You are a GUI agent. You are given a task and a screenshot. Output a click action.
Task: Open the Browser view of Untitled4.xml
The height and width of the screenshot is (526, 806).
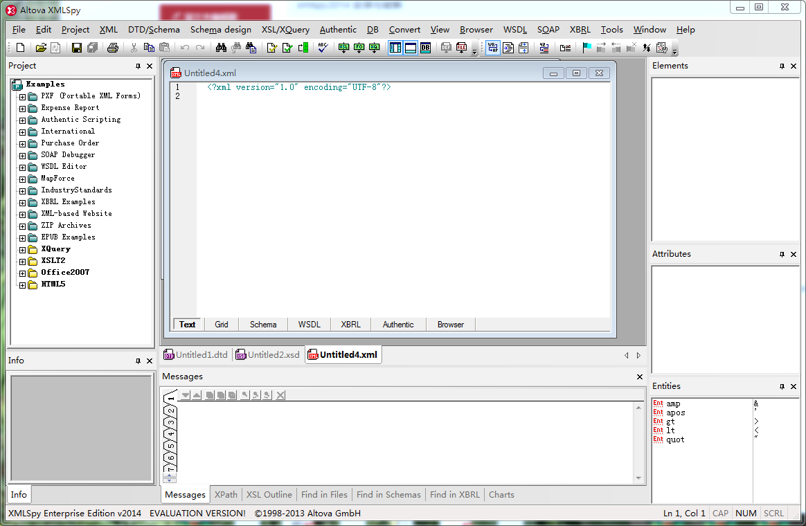pyautogui.click(x=450, y=324)
